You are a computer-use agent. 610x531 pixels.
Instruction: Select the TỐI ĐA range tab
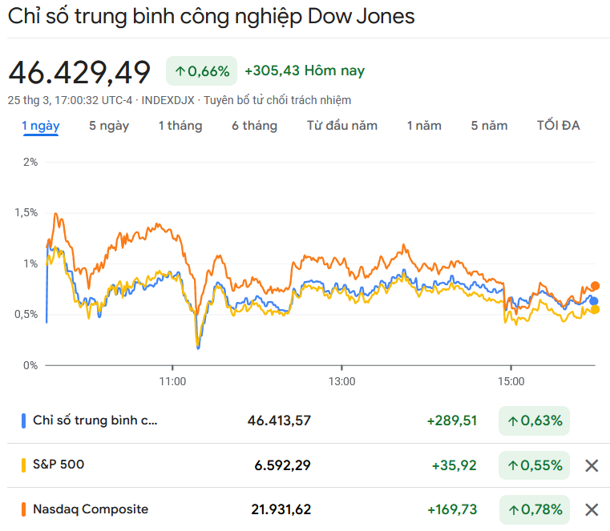(559, 126)
